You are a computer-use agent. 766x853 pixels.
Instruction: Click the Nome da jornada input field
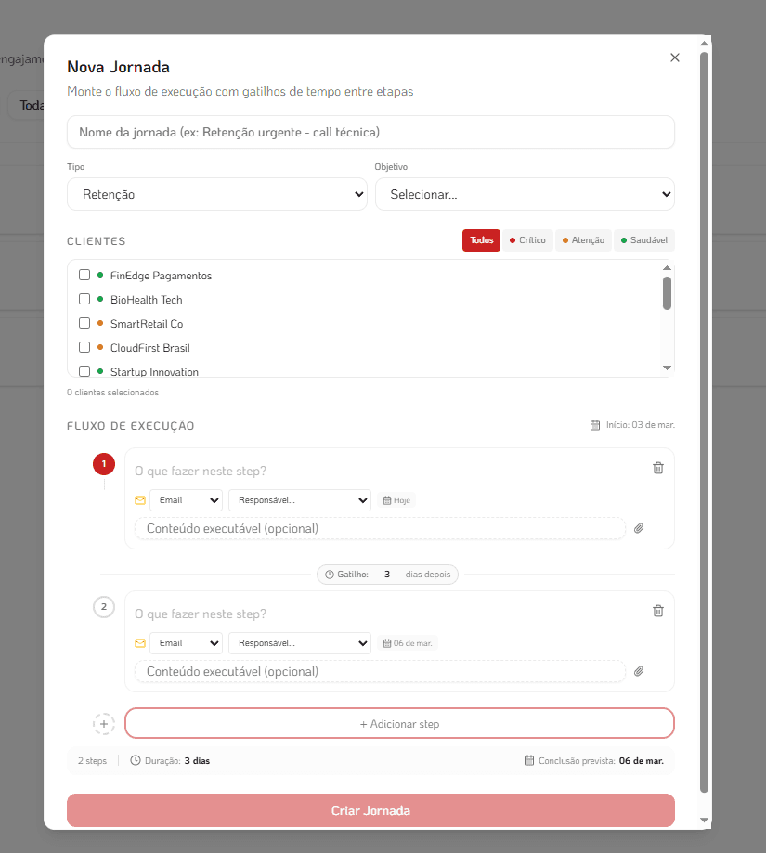coord(370,132)
